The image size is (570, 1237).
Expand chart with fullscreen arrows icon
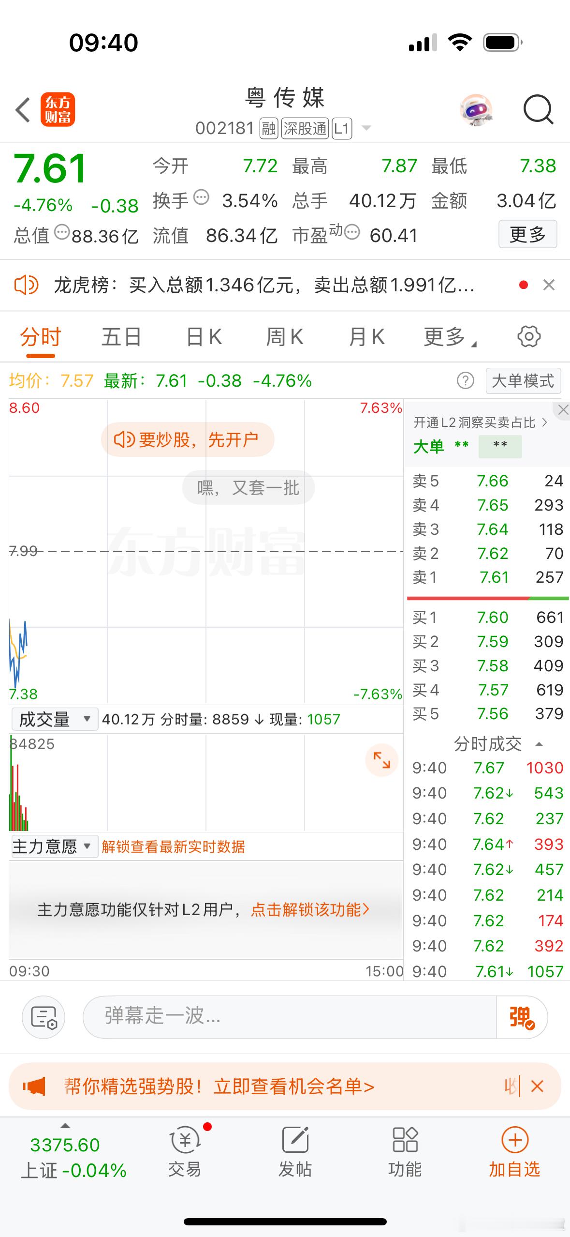pos(381,760)
